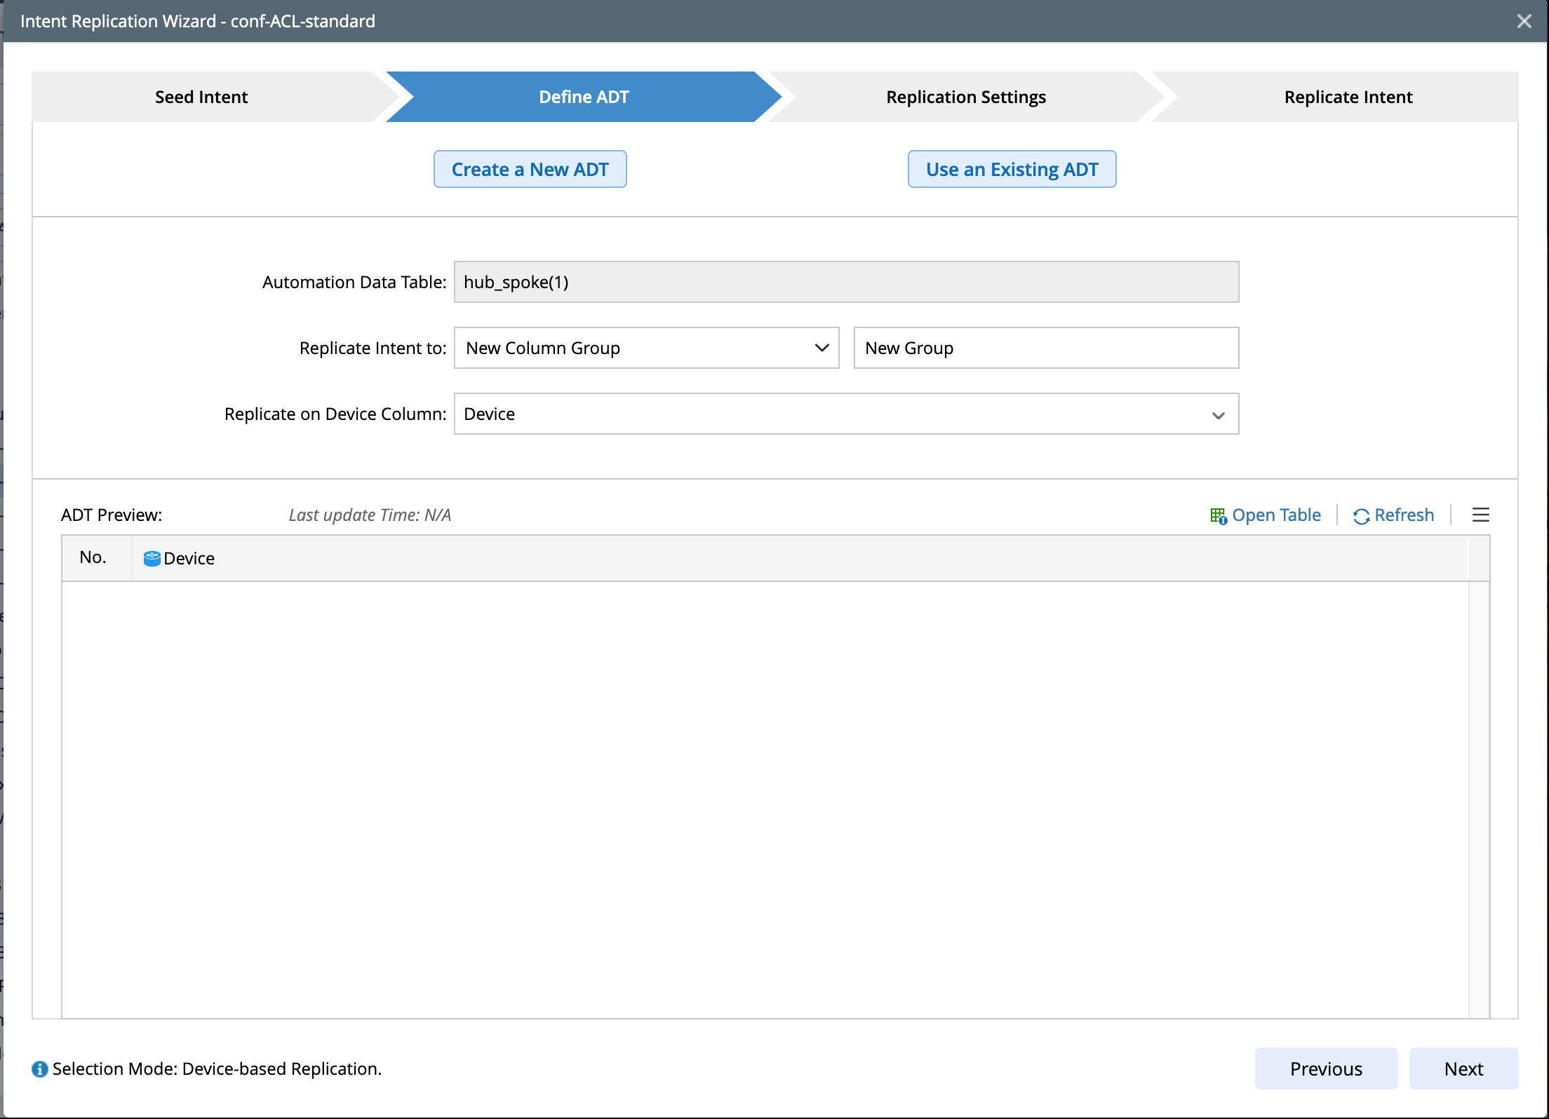Go to the Seed Intent step
Screen dimensions: 1549x1119
click(x=201, y=97)
